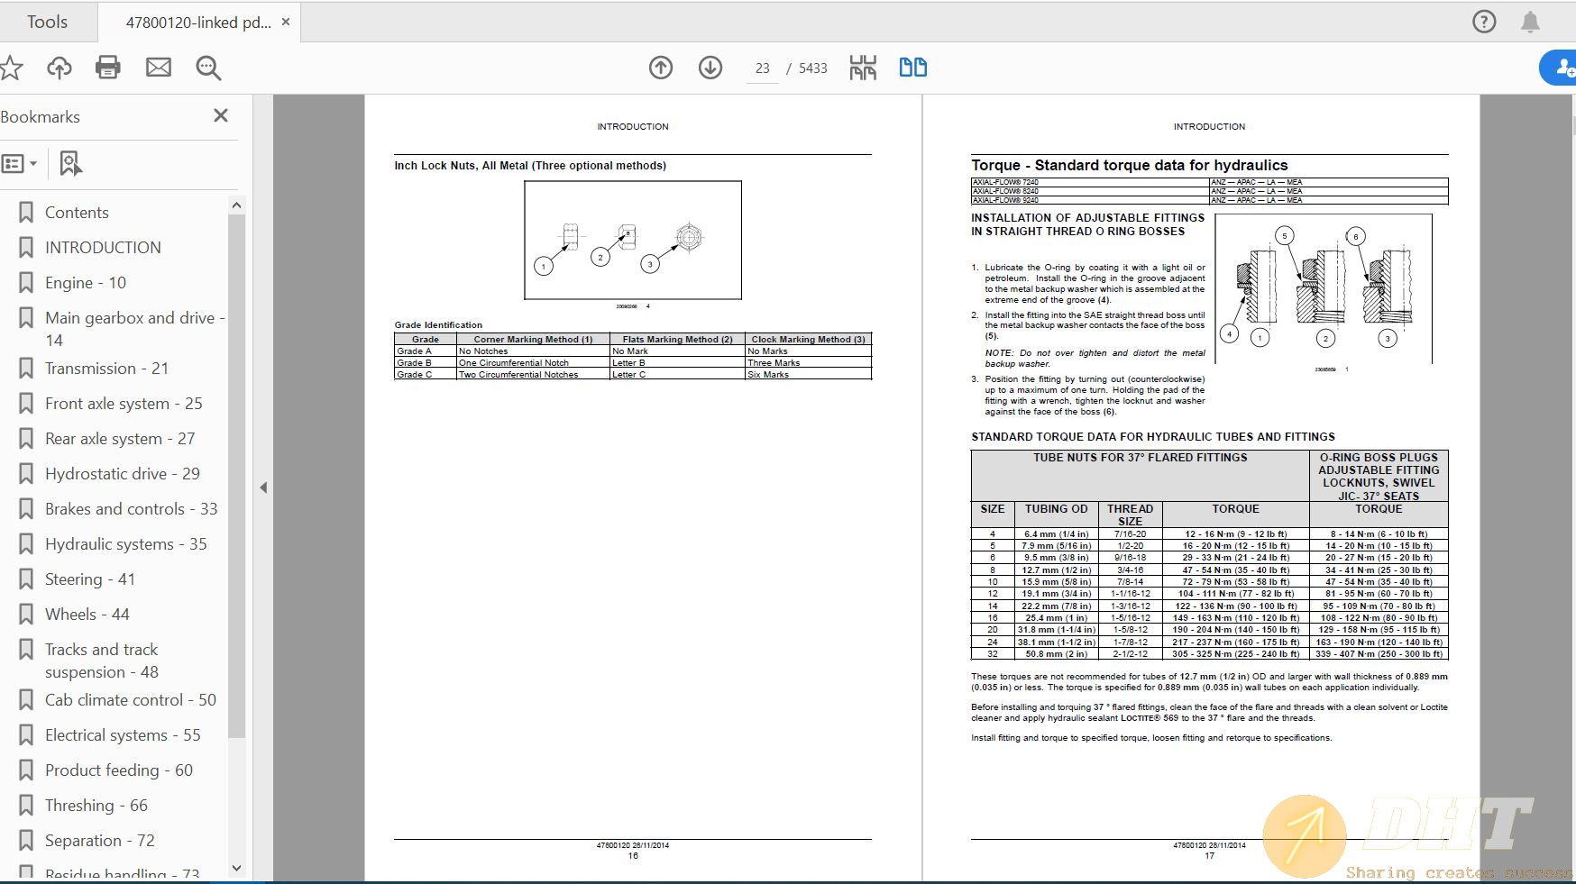
Task: Click bookmark icon beside Electrical systems - 55
Action: (x=26, y=735)
